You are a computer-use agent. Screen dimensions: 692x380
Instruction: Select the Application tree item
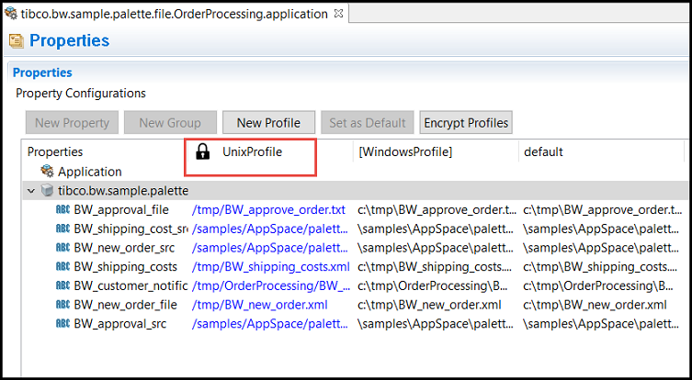pyautogui.click(x=89, y=172)
